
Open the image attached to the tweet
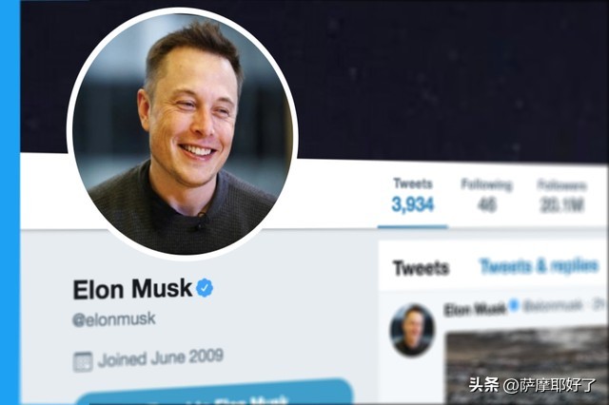click(526, 367)
